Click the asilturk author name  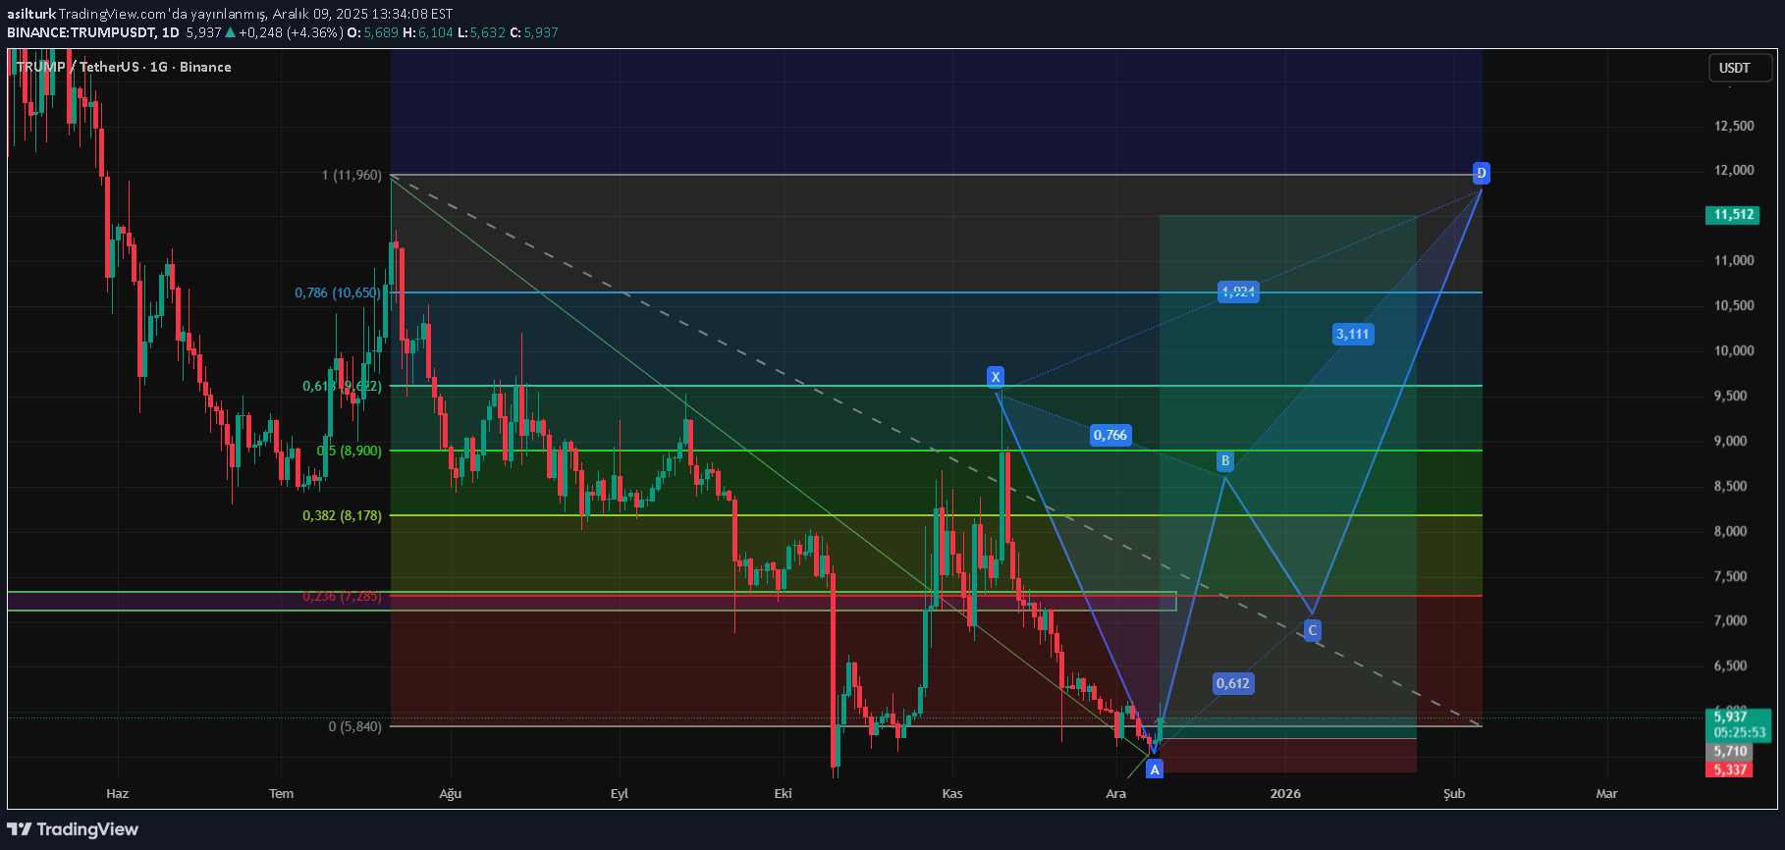click(30, 14)
